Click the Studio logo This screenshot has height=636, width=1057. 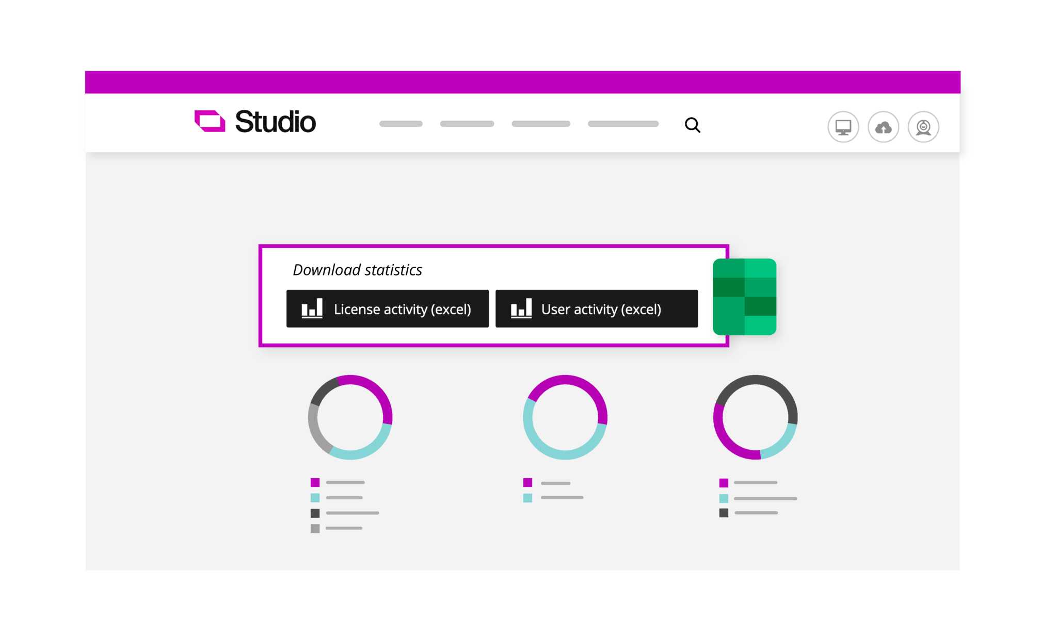pyautogui.click(x=255, y=122)
